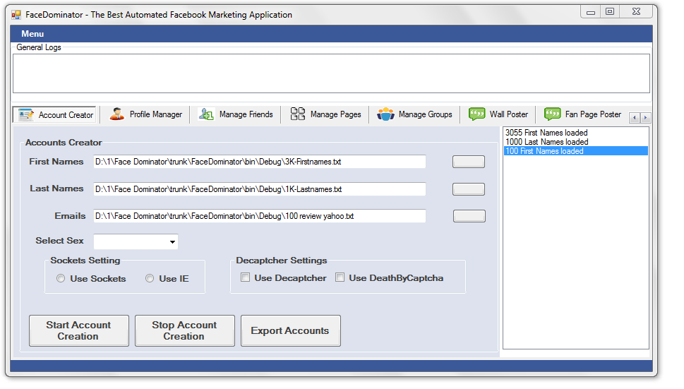Viewport: 684px width, 389px height.
Task: Switch to the Wall Poster tab
Action: pos(498,114)
